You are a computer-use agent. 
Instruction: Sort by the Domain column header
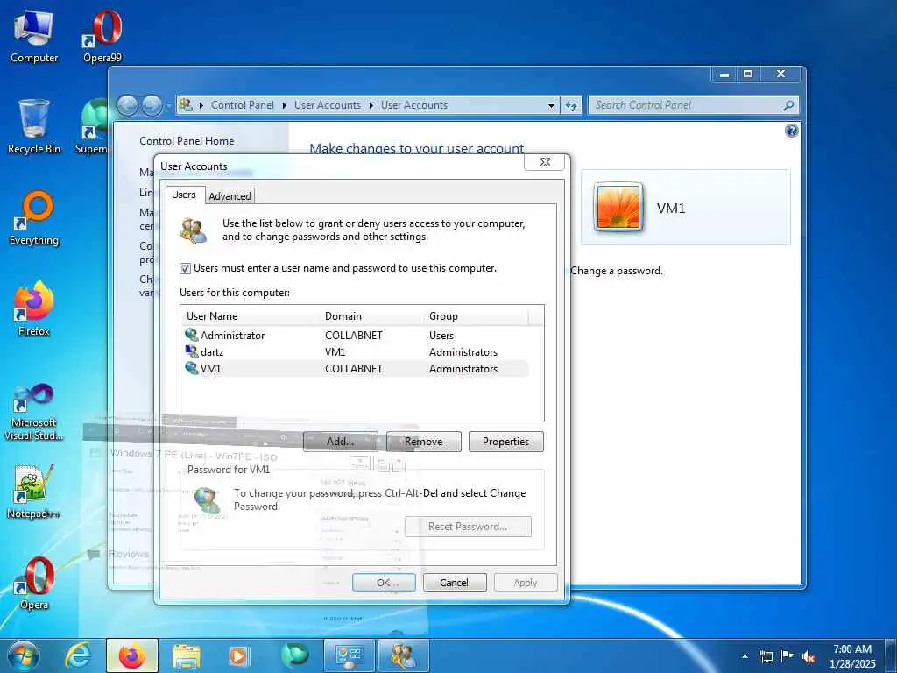[372, 315]
